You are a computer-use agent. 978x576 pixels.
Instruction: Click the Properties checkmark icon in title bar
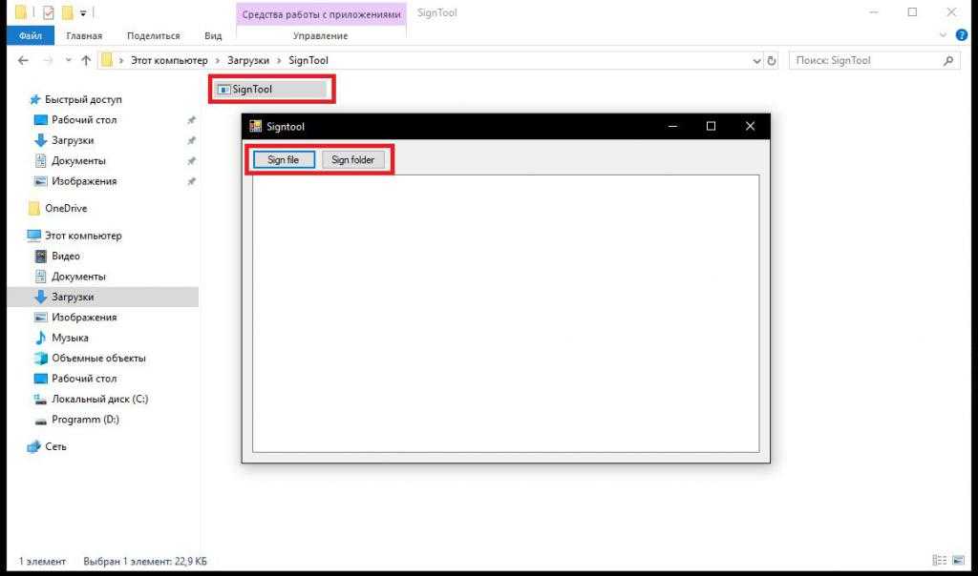(49, 12)
